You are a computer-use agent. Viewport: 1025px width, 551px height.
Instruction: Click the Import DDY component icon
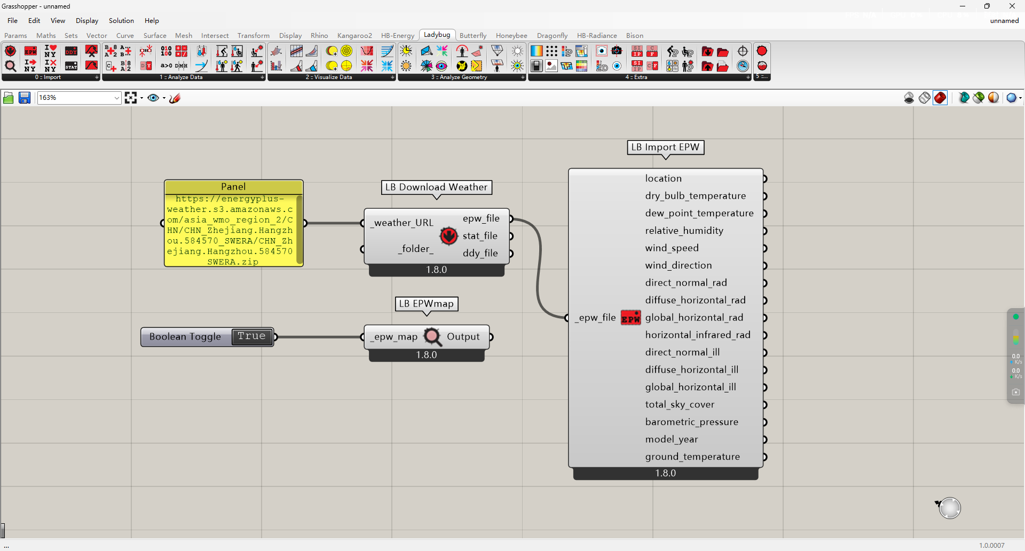(71, 51)
